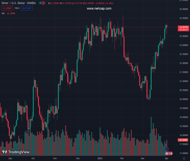Click the leftmost US flag economic event icon
190x161 pixels.
tap(167, 153)
